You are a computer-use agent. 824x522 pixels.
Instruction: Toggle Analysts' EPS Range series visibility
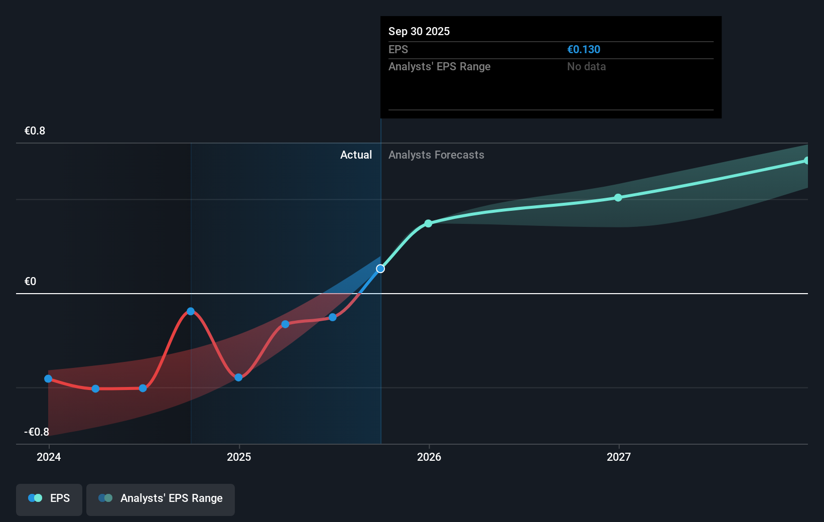pyautogui.click(x=161, y=499)
